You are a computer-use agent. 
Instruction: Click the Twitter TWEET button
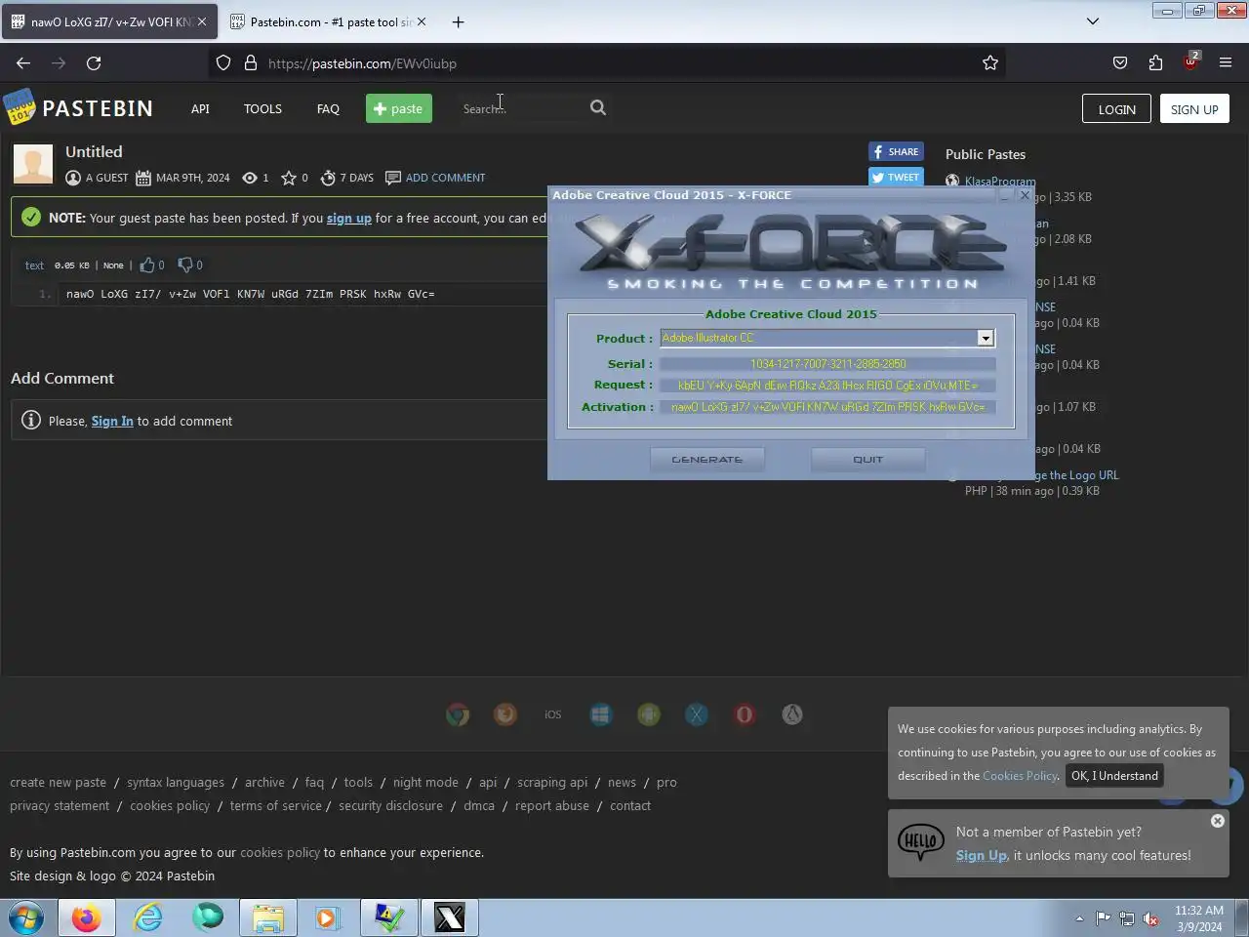click(x=896, y=177)
